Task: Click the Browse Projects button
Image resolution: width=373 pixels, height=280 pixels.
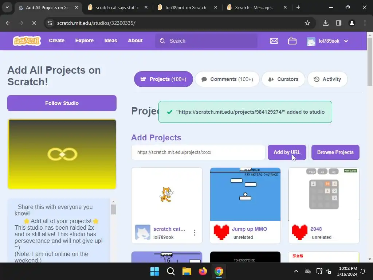Action: (x=335, y=152)
